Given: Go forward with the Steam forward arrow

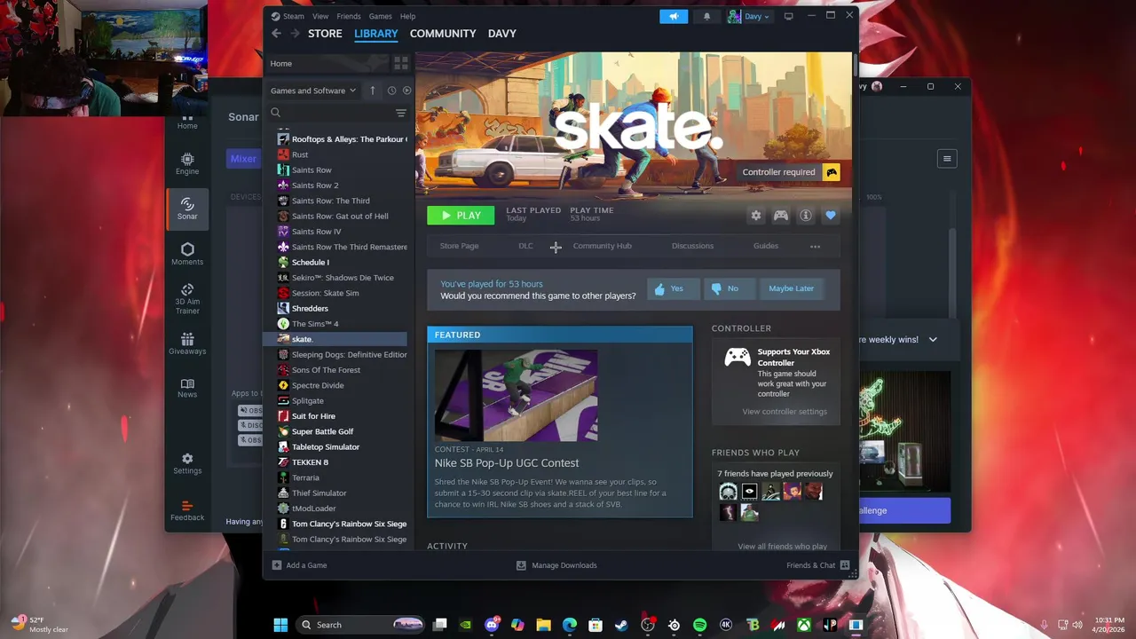Looking at the screenshot, I should pos(294,34).
